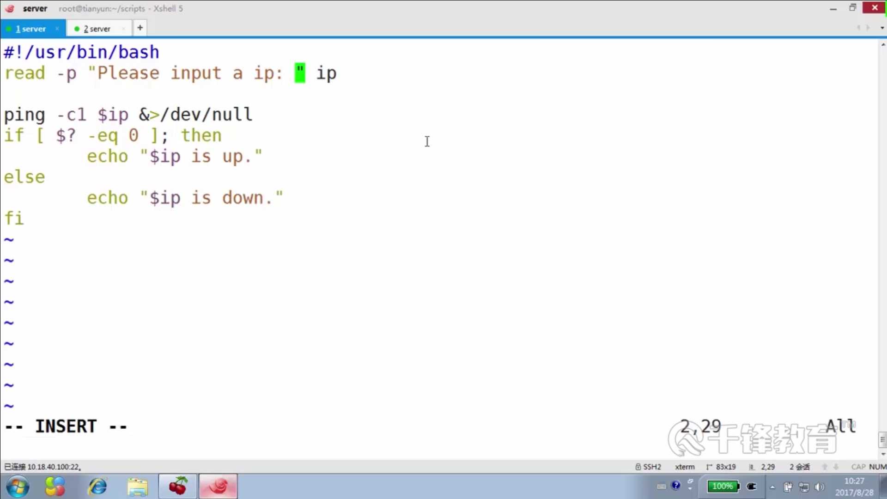Image resolution: width=887 pixels, height=499 pixels.
Task: Open File Explorer from taskbar
Action: (x=137, y=487)
